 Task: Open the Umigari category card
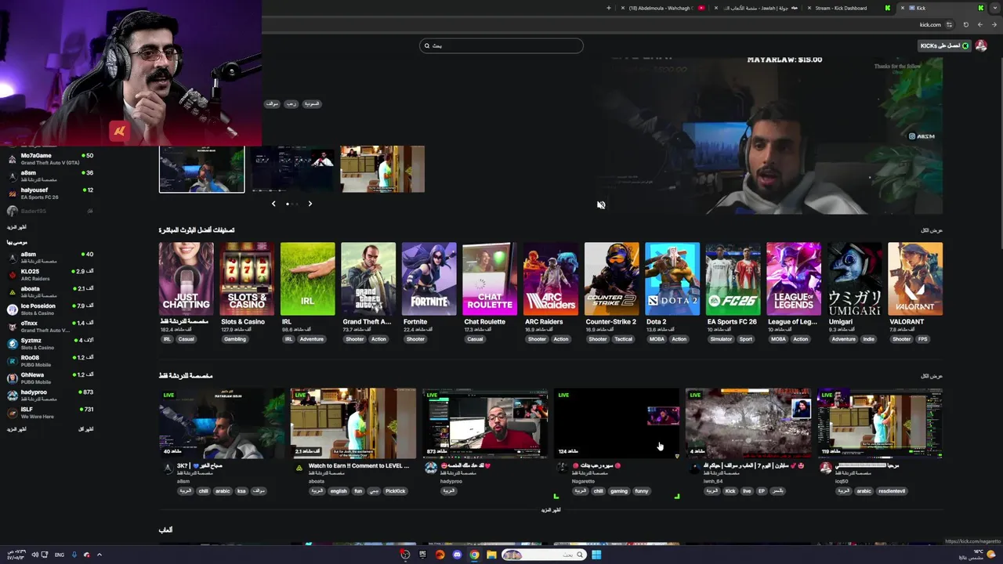point(854,279)
